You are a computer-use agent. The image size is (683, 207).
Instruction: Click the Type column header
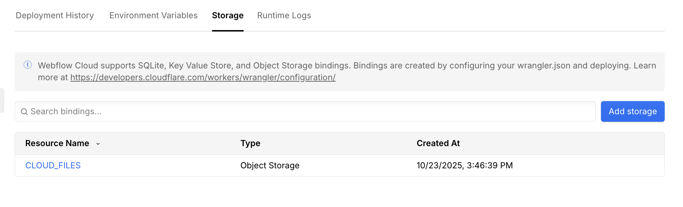pyautogui.click(x=250, y=143)
